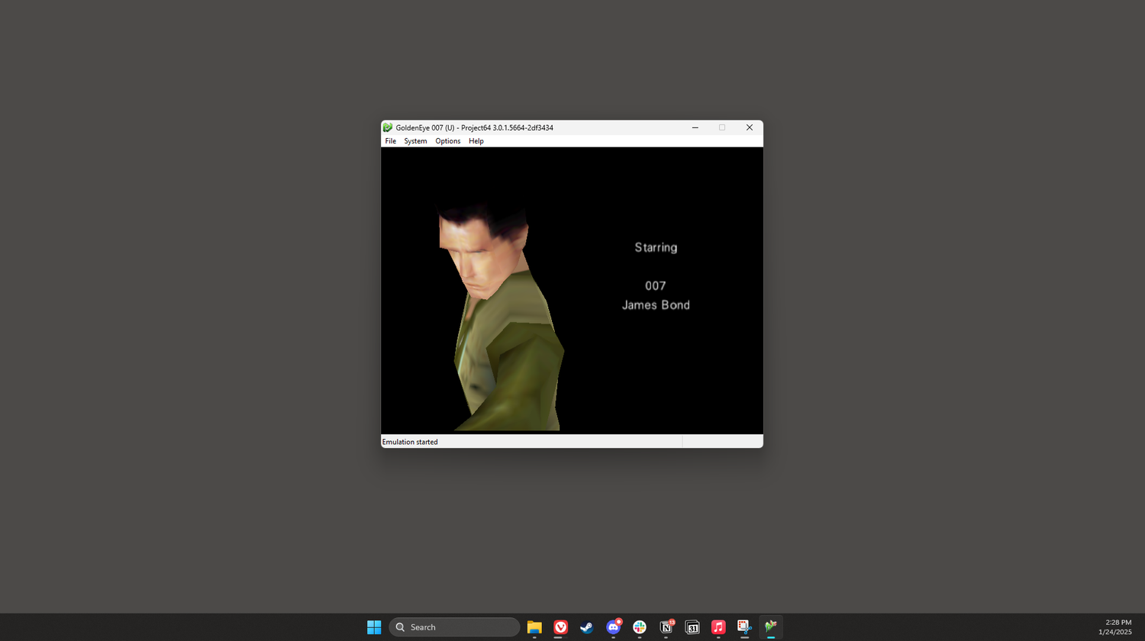Screen dimensions: 1145x641
Task: Open Apple Music from the taskbar
Action: [x=718, y=627]
